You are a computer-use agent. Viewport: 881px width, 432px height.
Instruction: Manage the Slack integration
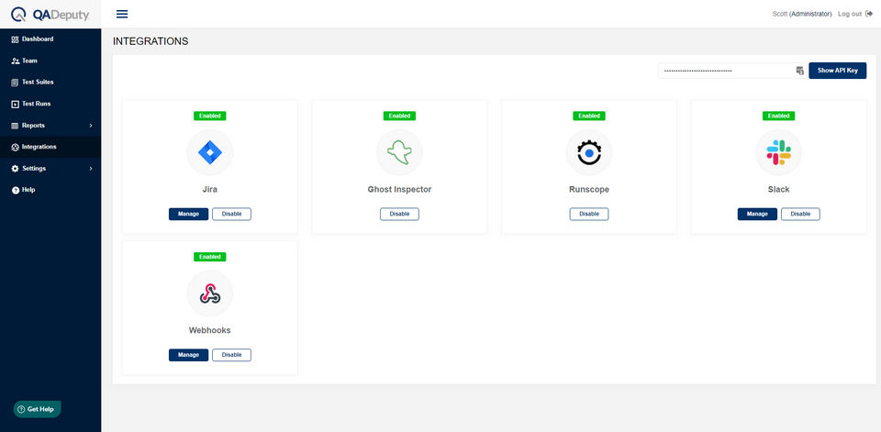[757, 214]
